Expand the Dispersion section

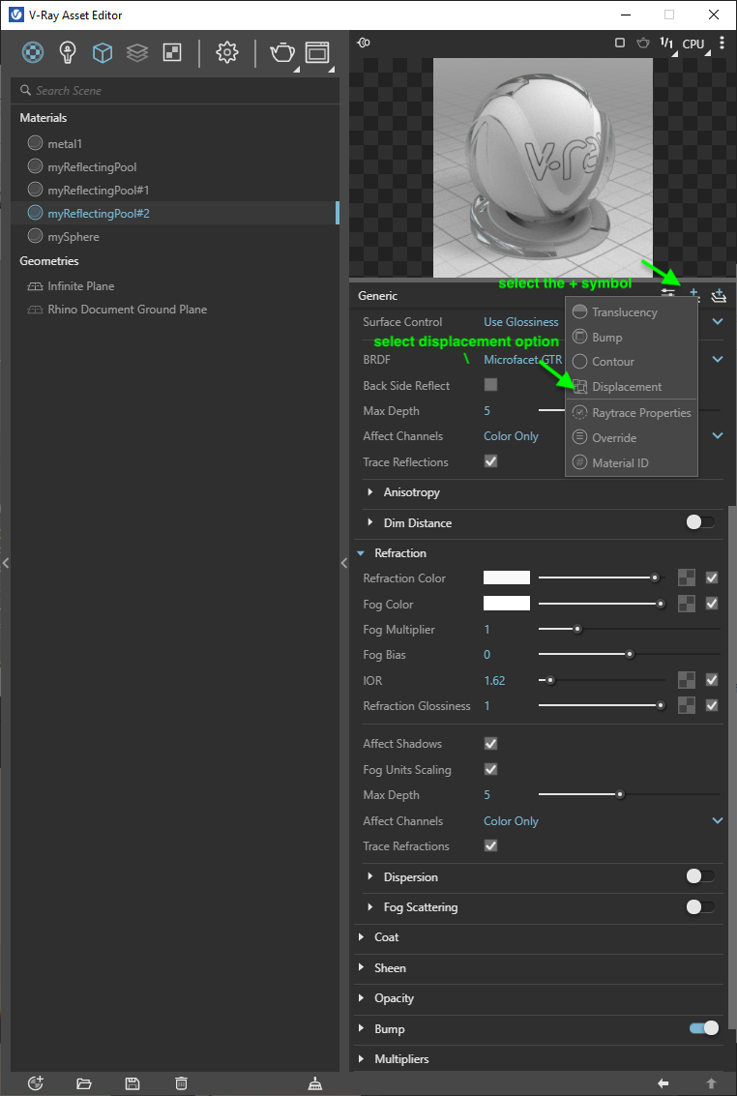370,876
